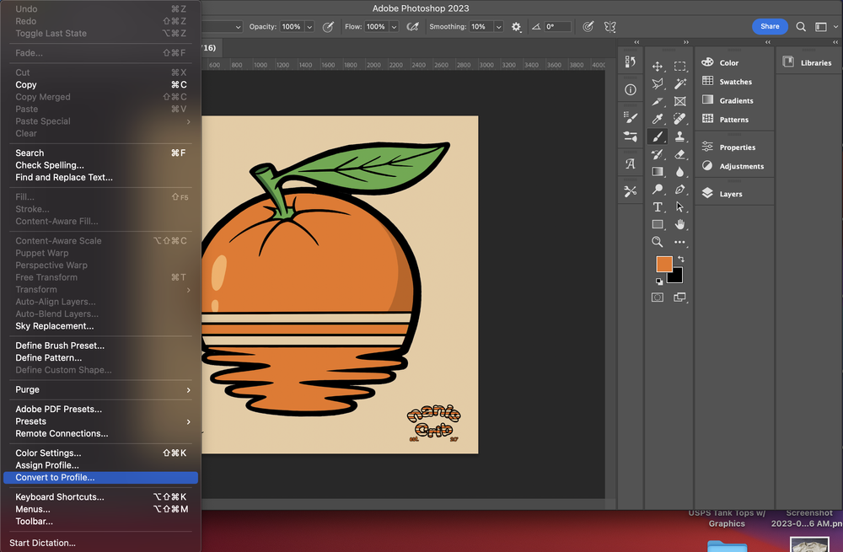This screenshot has height=552, width=843.
Task: Toggle Quick Mask mode
Action: tap(658, 297)
